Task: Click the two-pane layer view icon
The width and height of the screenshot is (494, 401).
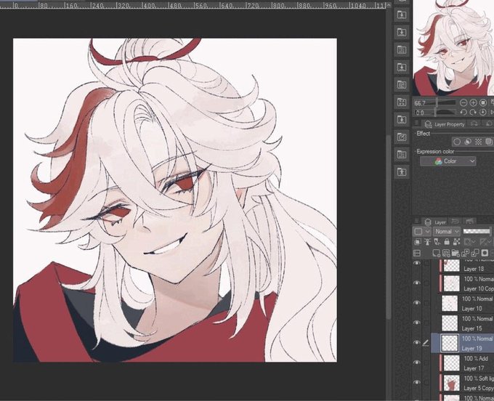Action: click(x=417, y=253)
